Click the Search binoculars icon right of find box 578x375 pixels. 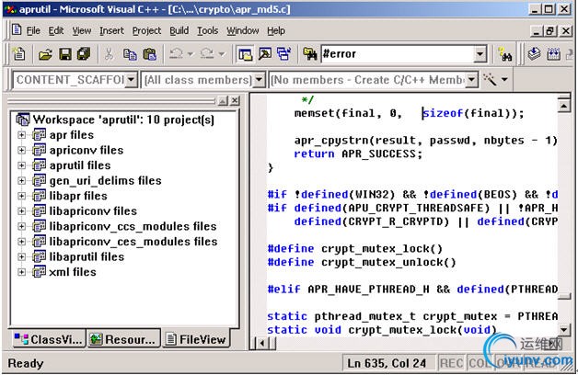(x=505, y=54)
